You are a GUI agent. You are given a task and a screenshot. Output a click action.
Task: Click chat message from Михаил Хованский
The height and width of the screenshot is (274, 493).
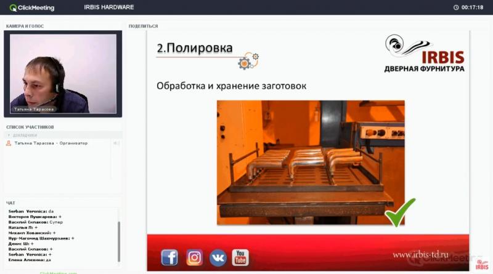pyautogui.click(x=32, y=233)
